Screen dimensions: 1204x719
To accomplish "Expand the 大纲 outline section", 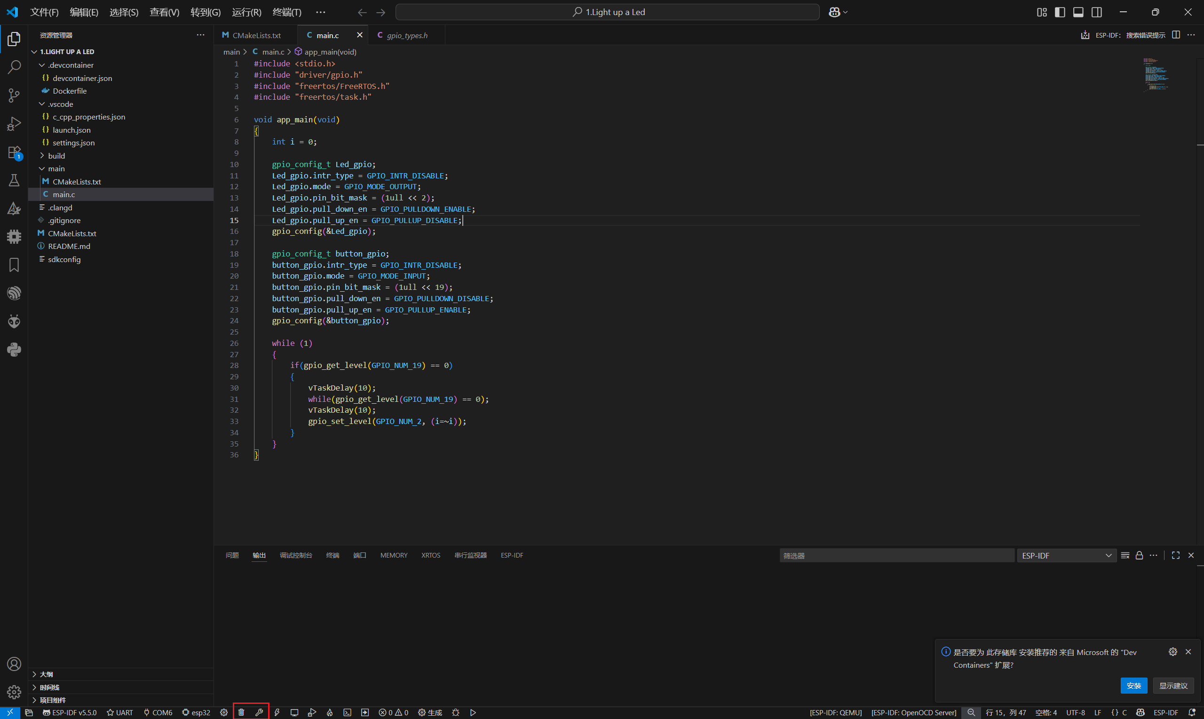I will [47, 674].
